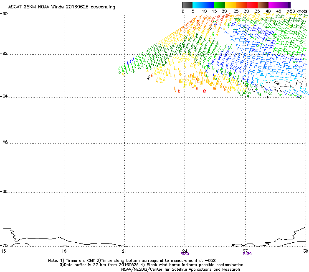This screenshot has width=309, height=272.
Task: Click the longitude axis label '18'
Action: 63,251
